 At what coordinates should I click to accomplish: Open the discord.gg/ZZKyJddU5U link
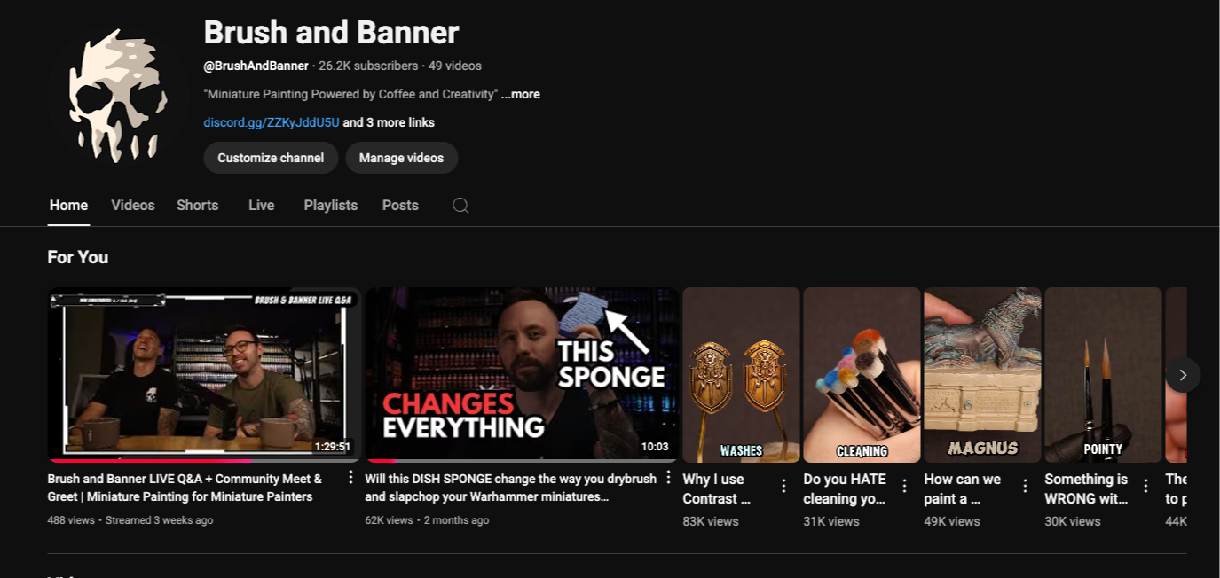pos(272,122)
